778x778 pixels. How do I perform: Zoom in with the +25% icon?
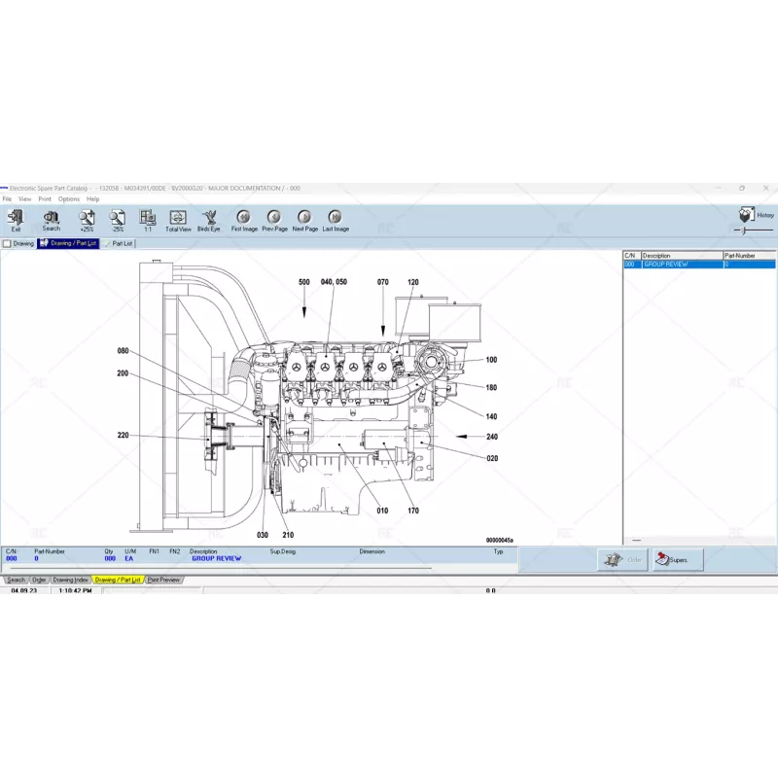click(x=87, y=219)
